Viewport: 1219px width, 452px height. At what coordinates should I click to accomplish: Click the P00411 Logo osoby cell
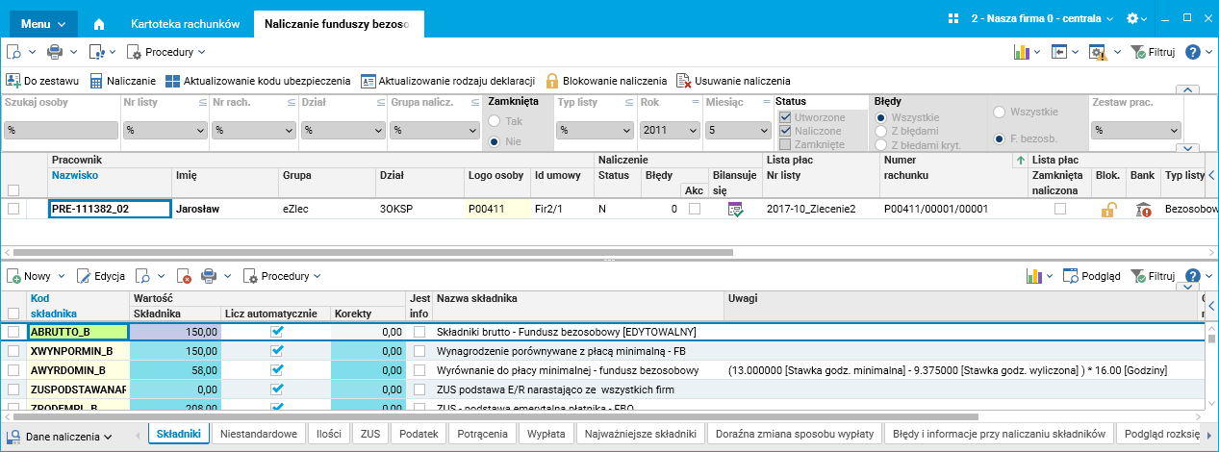click(496, 209)
